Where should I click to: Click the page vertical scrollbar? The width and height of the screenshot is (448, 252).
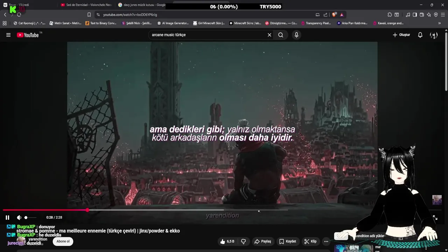coord(446,61)
